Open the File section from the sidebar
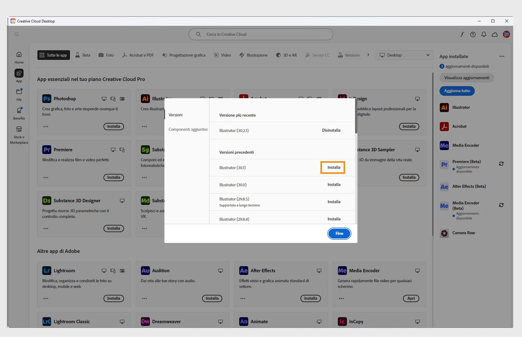 (19, 94)
